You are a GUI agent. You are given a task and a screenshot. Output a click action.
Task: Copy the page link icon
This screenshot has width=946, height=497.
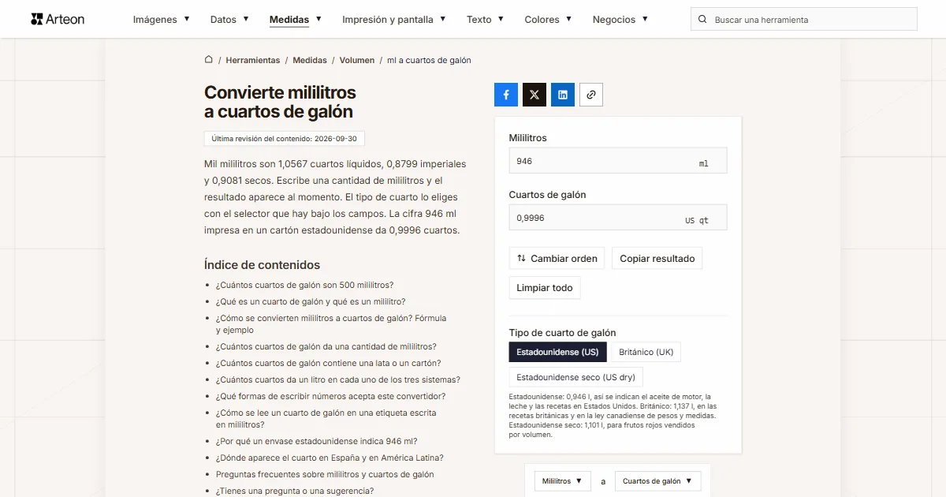591,95
